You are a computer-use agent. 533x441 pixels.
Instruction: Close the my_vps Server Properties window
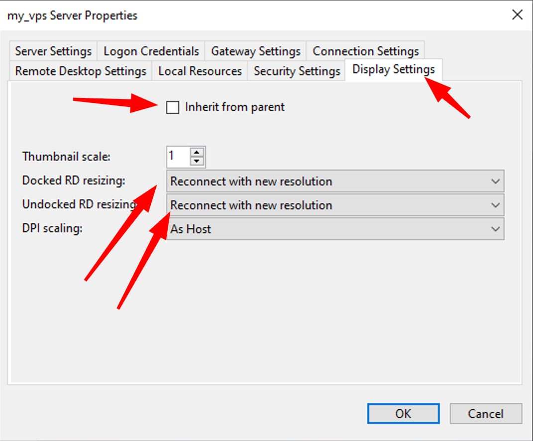click(x=517, y=15)
